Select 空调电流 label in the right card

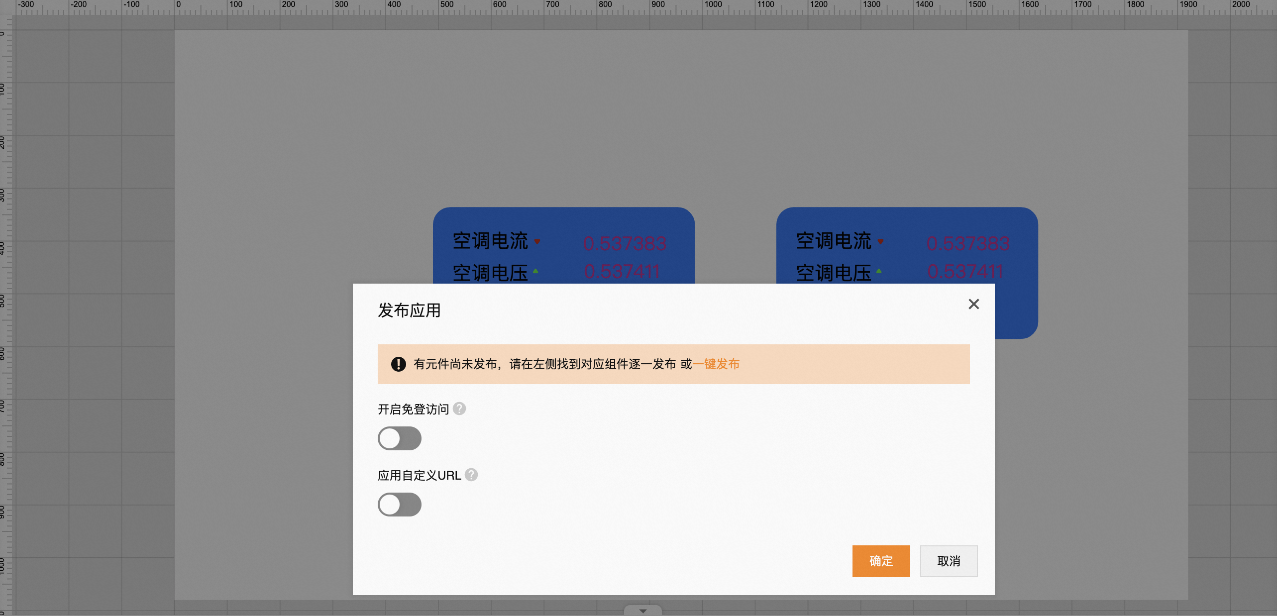[834, 241]
